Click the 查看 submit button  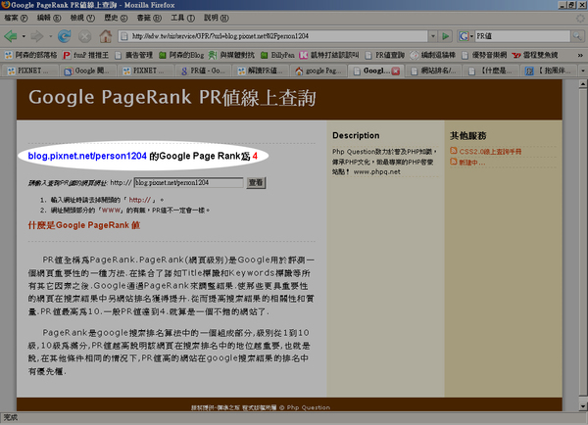[256, 183]
